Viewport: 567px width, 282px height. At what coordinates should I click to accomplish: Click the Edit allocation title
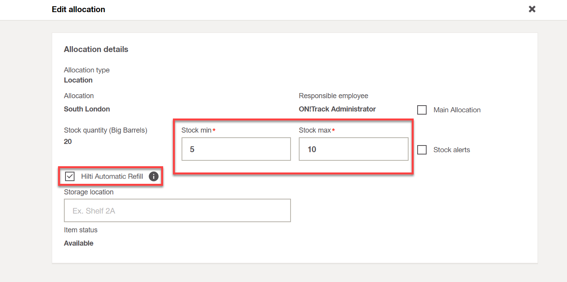point(78,9)
